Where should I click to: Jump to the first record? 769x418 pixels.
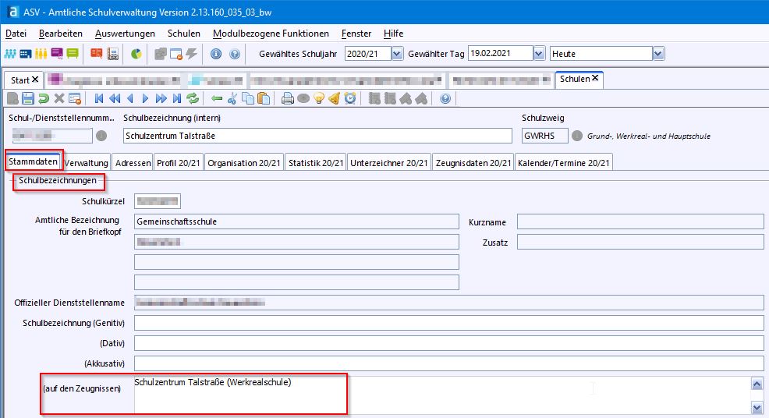click(99, 98)
